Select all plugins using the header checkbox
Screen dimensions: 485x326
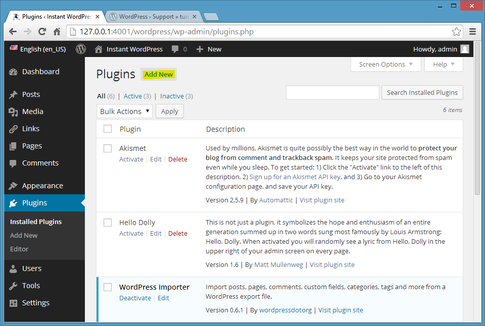(x=108, y=129)
